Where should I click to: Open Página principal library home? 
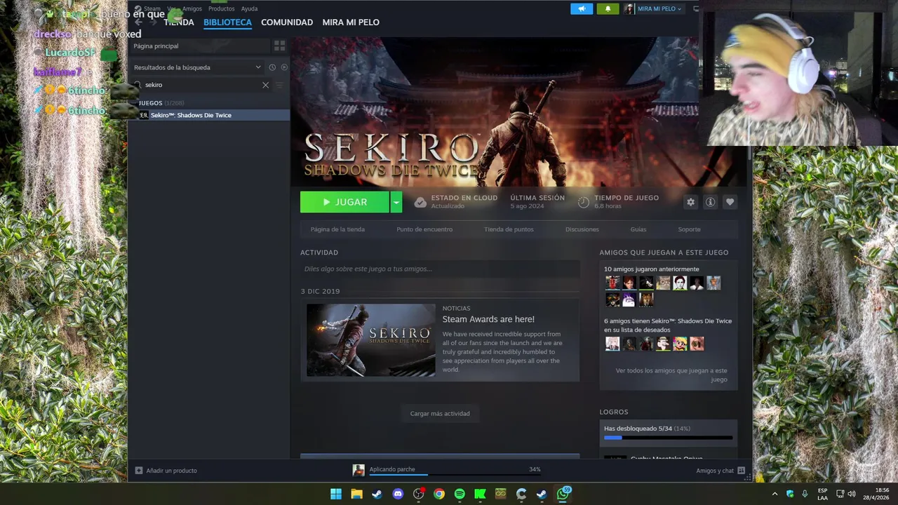(199, 46)
